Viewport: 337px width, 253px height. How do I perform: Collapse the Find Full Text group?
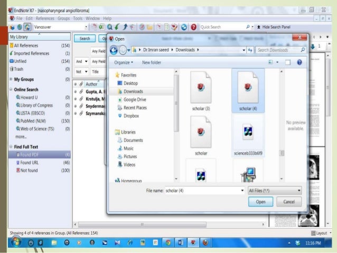click(11, 147)
